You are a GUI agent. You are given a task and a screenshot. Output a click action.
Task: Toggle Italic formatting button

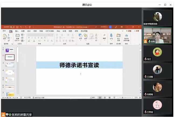pyautogui.click(x=32, y=38)
